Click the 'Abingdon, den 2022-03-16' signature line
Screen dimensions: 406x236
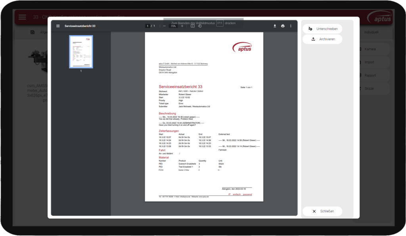tap(234, 189)
